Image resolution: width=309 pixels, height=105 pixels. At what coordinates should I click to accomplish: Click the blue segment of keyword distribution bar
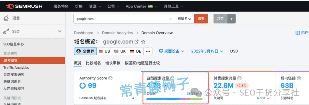[164, 99]
